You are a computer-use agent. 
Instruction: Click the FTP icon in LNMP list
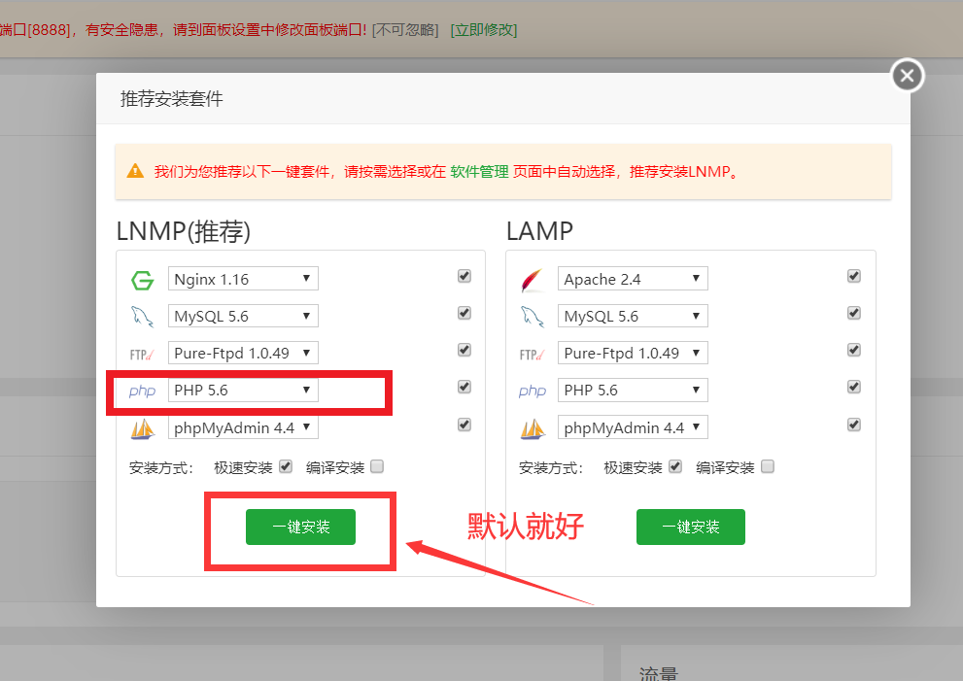142,355
